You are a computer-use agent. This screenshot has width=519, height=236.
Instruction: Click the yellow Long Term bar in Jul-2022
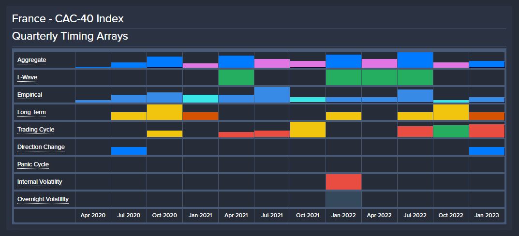click(415, 116)
